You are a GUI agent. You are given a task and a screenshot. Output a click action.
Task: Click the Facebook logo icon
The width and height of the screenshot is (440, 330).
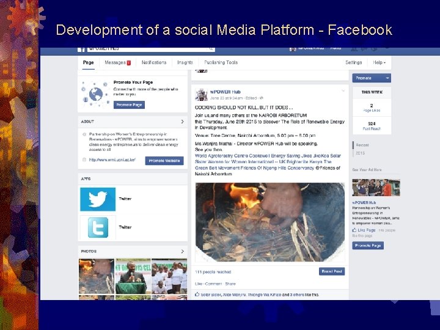click(x=81, y=50)
